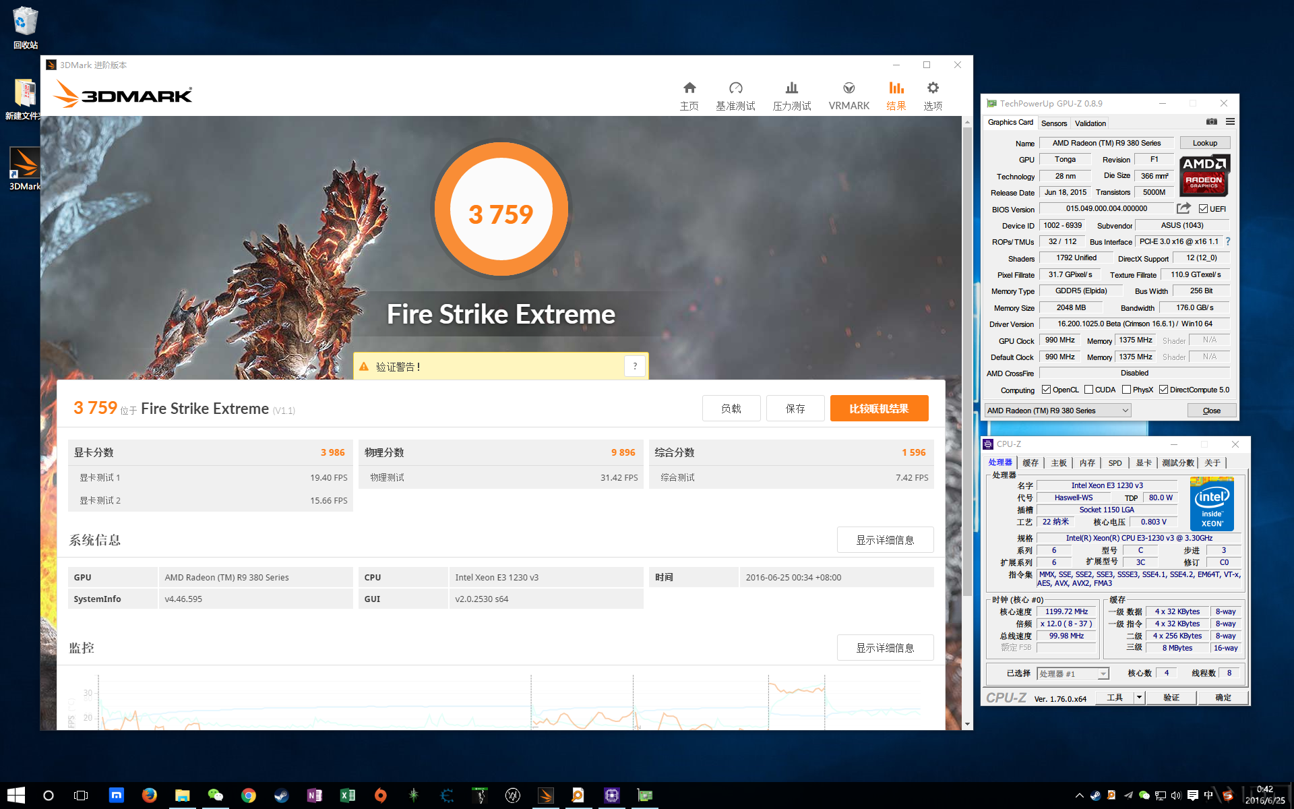Click the bus interface question mark in GPU-Z
This screenshot has height=809, width=1294.
1228,241
